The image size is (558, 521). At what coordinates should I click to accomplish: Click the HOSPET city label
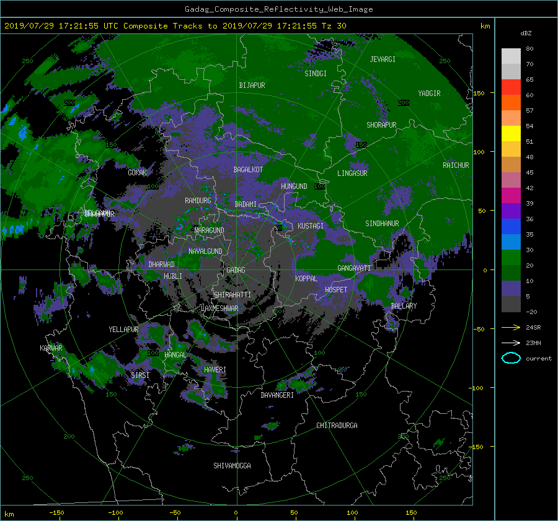pos(336,290)
